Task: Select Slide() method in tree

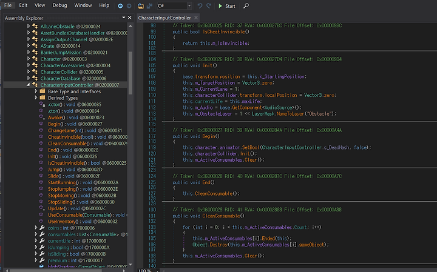Action: point(74,176)
